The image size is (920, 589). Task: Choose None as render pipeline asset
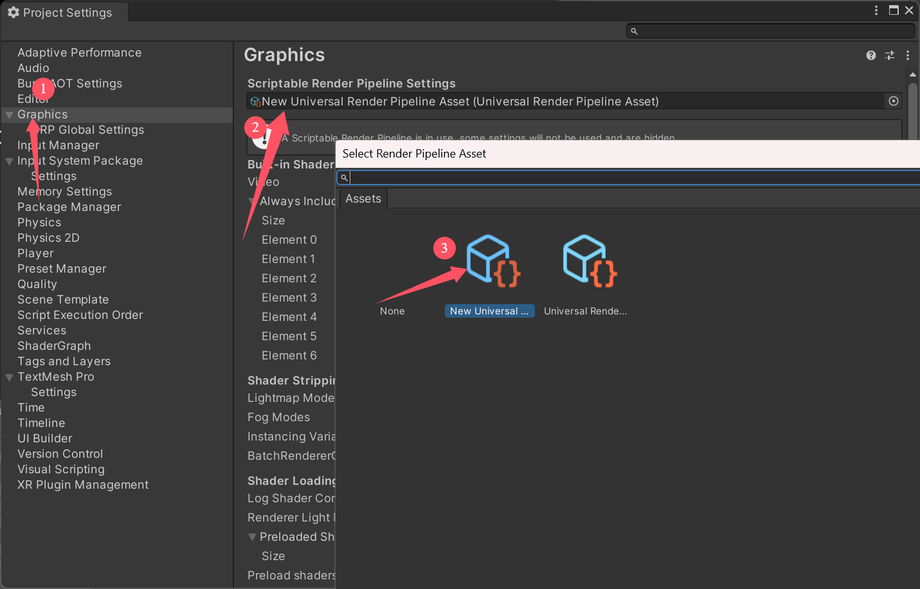click(392, 276)
